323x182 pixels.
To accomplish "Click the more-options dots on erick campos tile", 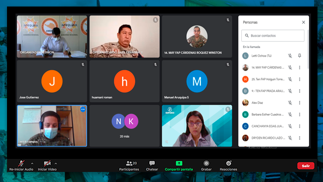I will [83, 109].
